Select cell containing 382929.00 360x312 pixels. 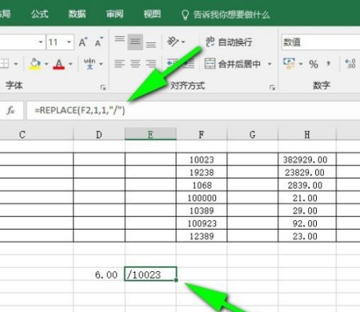307,159
